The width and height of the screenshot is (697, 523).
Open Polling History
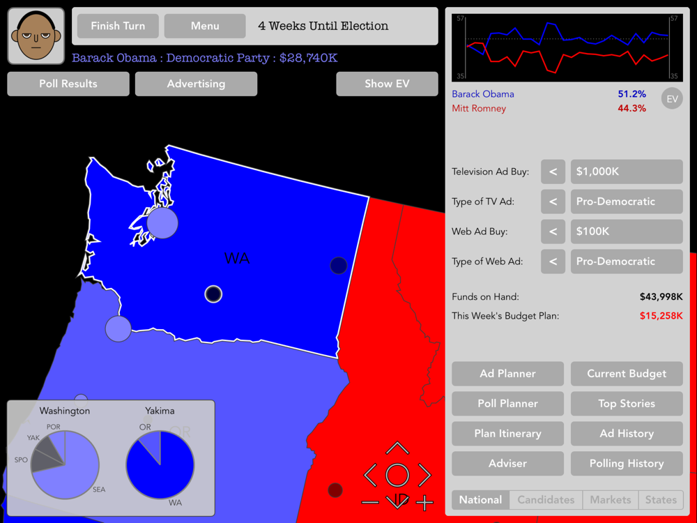click(x=627, y=464)
